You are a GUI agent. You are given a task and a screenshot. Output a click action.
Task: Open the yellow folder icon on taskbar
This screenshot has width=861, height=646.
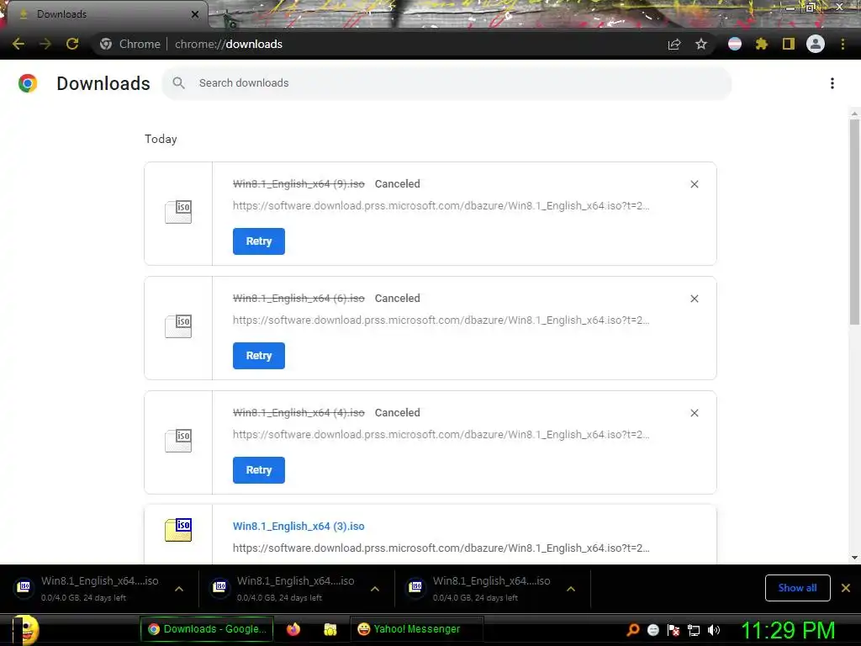click(330, 629)
